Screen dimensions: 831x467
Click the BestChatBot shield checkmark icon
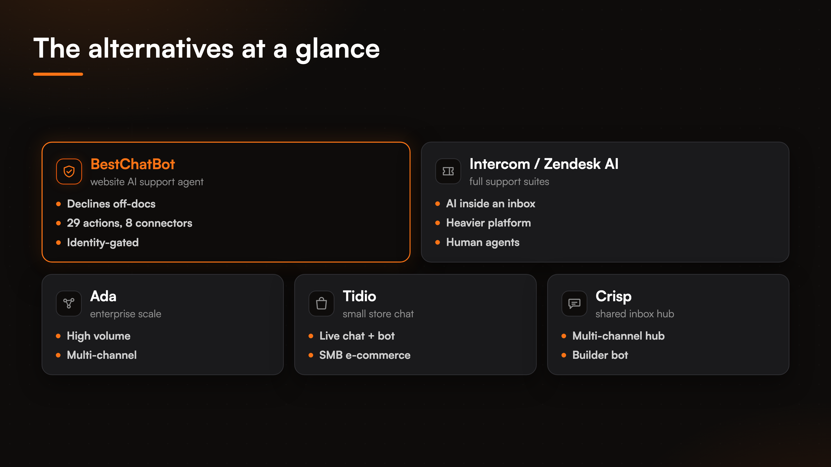click(69, 171)
